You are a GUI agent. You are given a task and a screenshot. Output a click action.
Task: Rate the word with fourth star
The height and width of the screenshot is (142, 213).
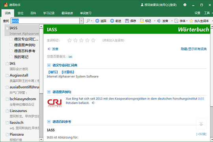point(87,40)
